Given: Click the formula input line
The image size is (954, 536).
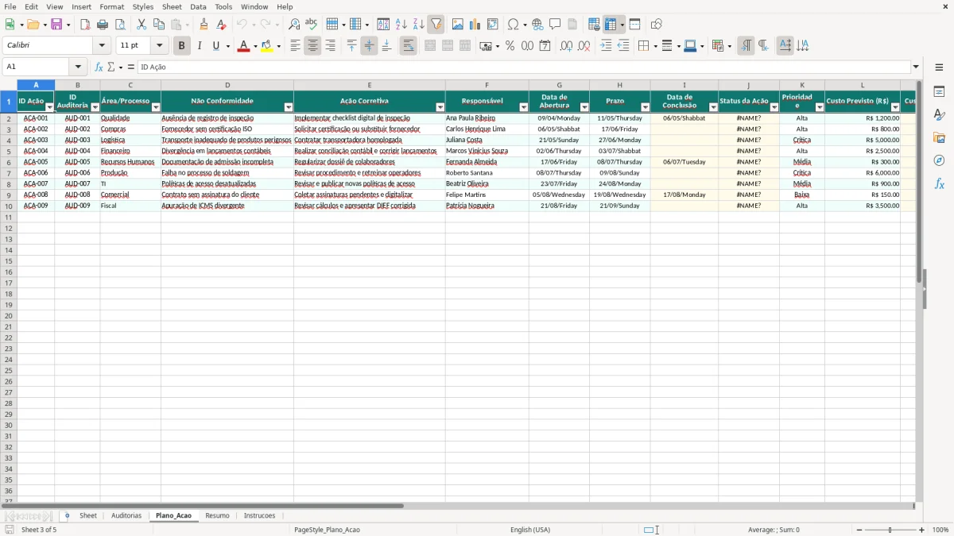Looking at the screenshot, I should pyautogui.click(x=523, y=67).
